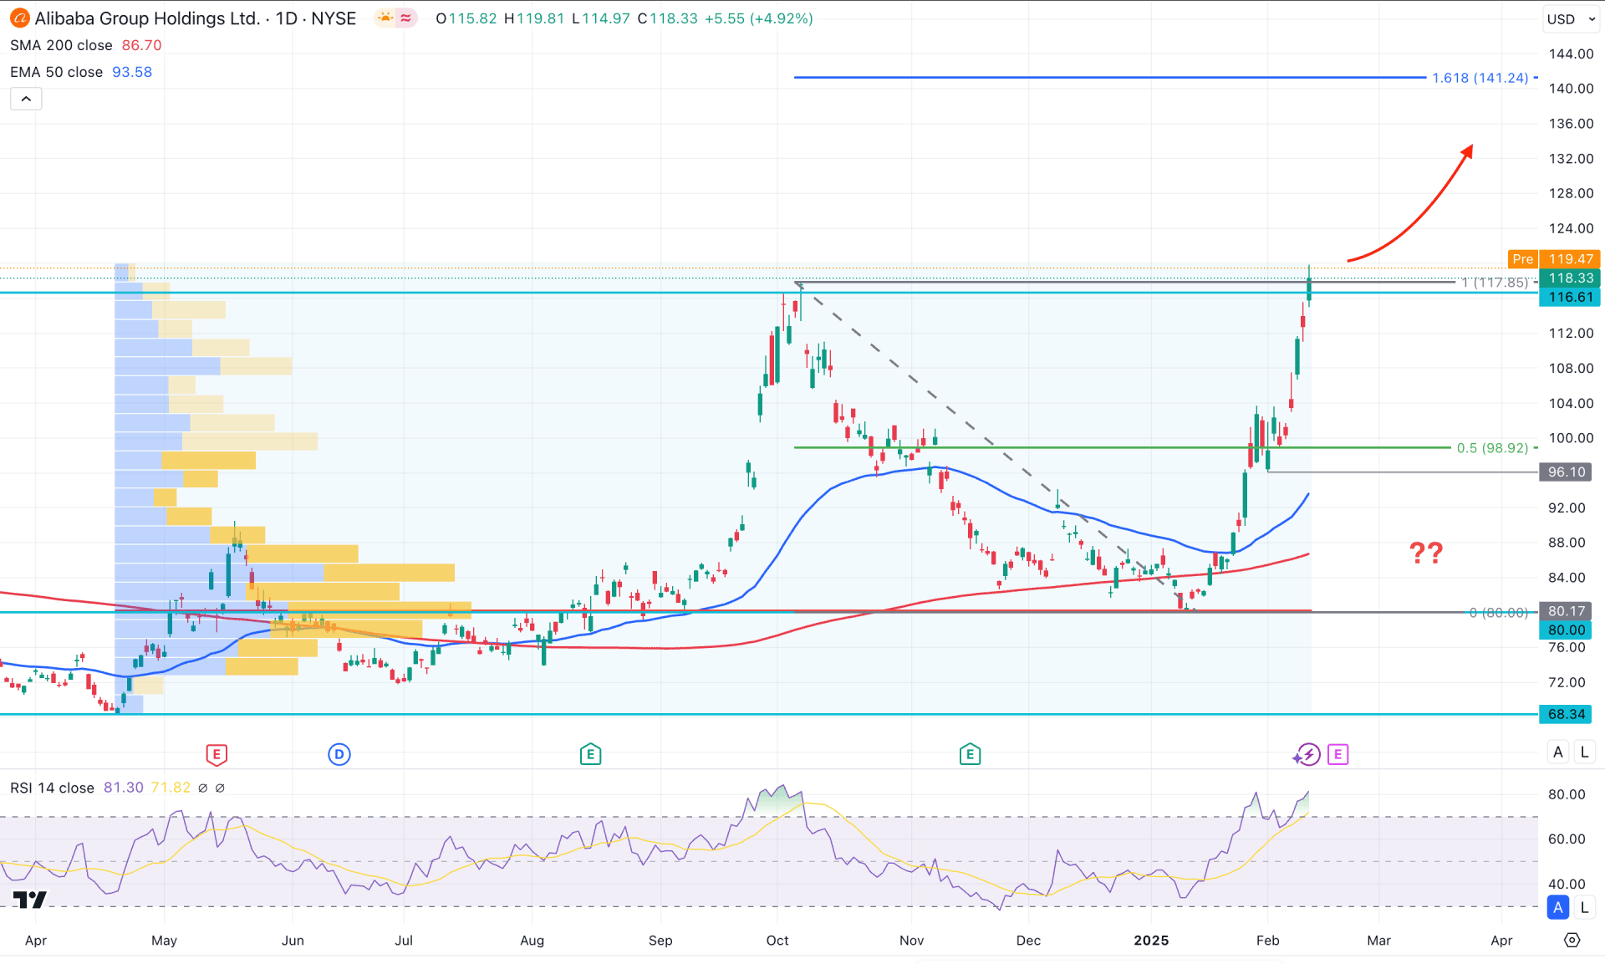Screen dimensions: 1605x964
Task: Click the TradingView logo
Action: pyautogui.click(x=30, y=900)
